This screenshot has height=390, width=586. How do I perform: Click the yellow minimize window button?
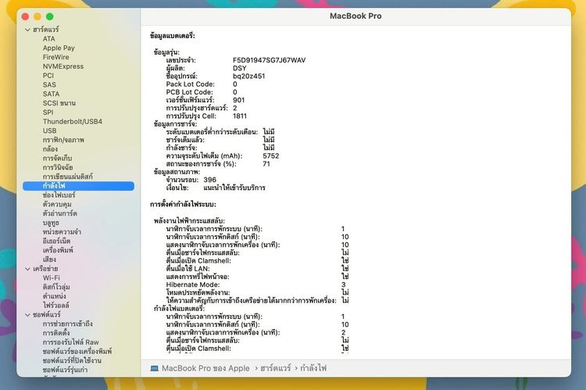(38, 16)
